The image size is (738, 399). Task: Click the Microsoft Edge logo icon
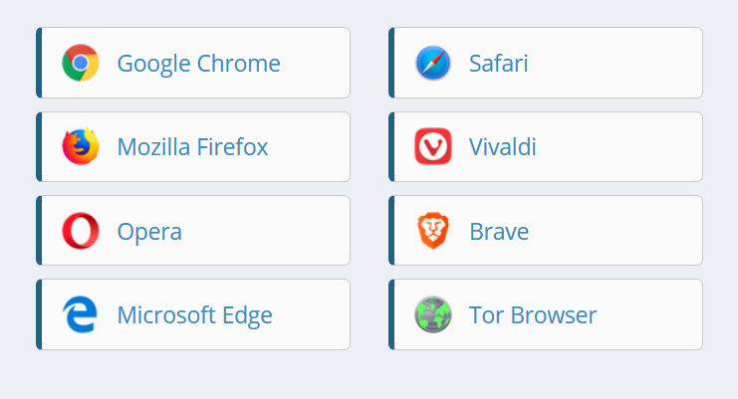(80, 315)
